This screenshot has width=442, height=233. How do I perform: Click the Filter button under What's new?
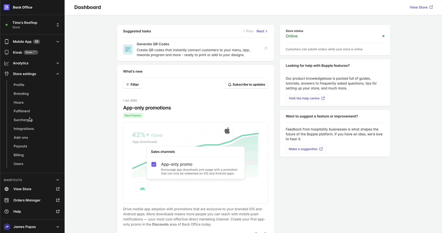[x=132, y=85]
